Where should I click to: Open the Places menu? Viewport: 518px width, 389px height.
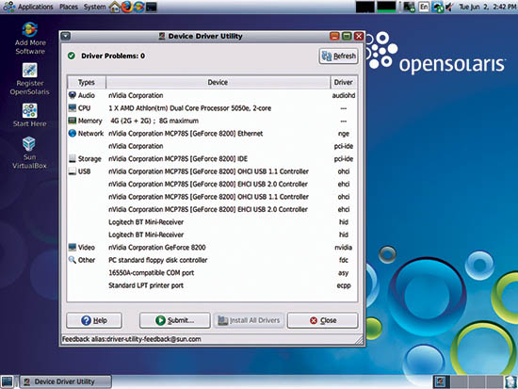click(69, 7)
